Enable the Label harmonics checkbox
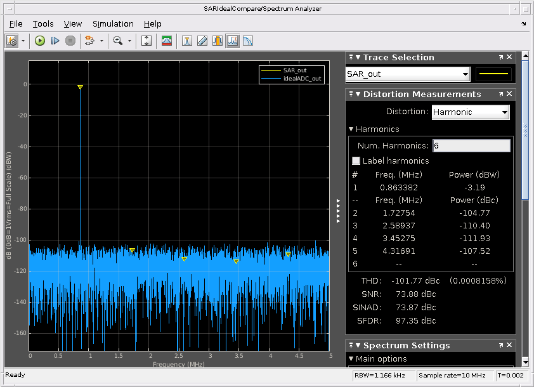This screenshot has height=387, width=534. (x=356, y=161)
